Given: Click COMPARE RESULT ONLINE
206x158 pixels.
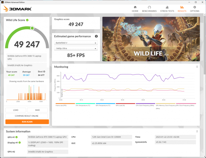Looking at the screenshot, I should point(27,116).
